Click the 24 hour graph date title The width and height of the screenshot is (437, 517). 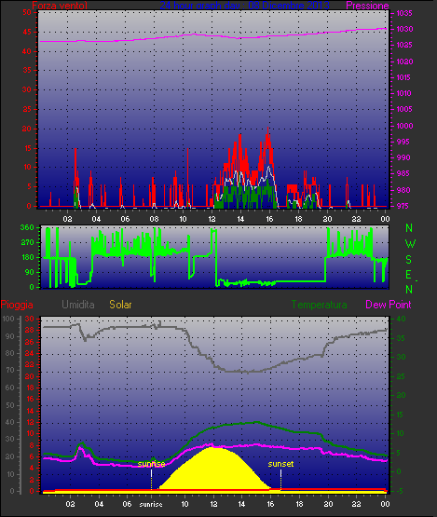244,6
